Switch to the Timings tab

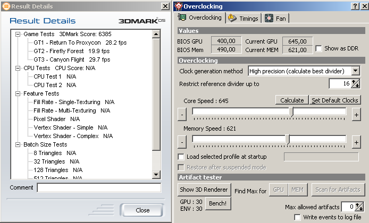tap(244, 19)
